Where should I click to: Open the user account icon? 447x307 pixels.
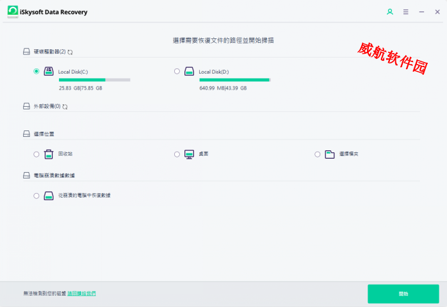(390, 12)
